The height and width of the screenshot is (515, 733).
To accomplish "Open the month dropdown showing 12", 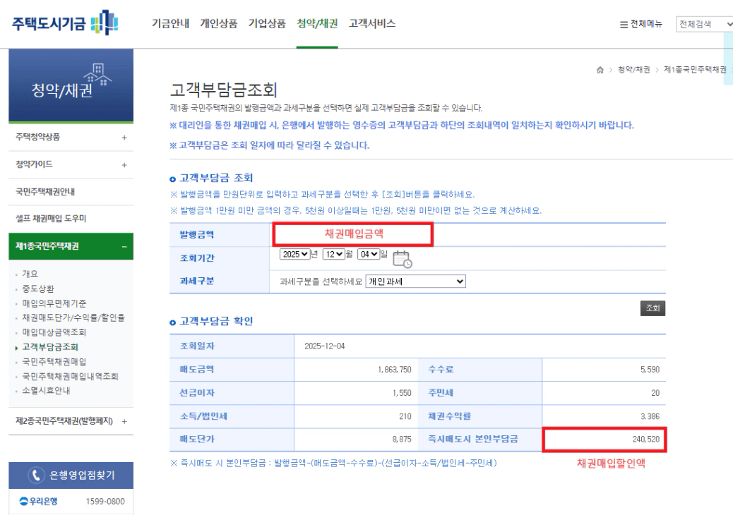I will pyautogui.click(x=333, y=255).
